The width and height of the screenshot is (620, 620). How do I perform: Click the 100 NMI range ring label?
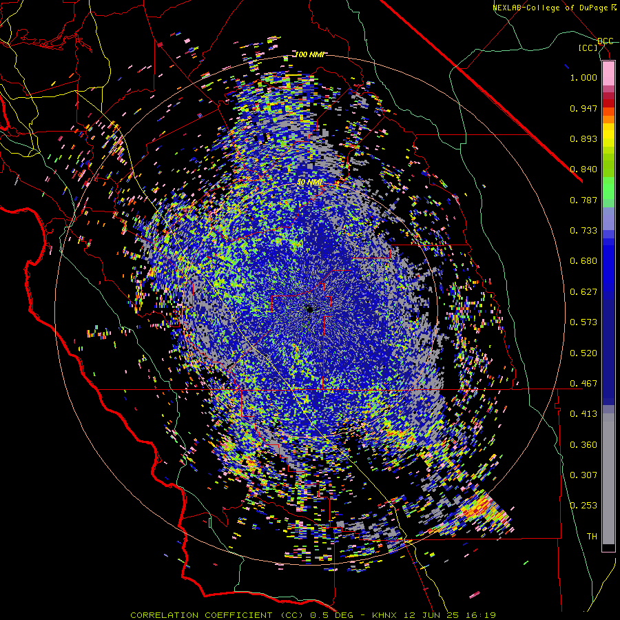pos(309,54)
